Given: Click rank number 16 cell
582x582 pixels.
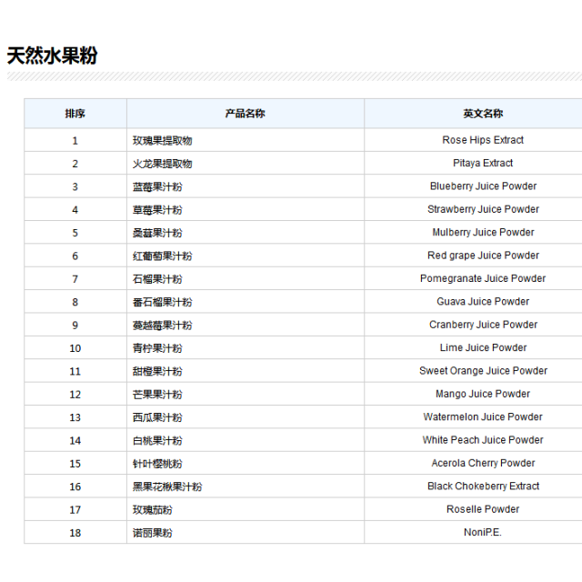Looking at the screenshot, I should 75,487.
